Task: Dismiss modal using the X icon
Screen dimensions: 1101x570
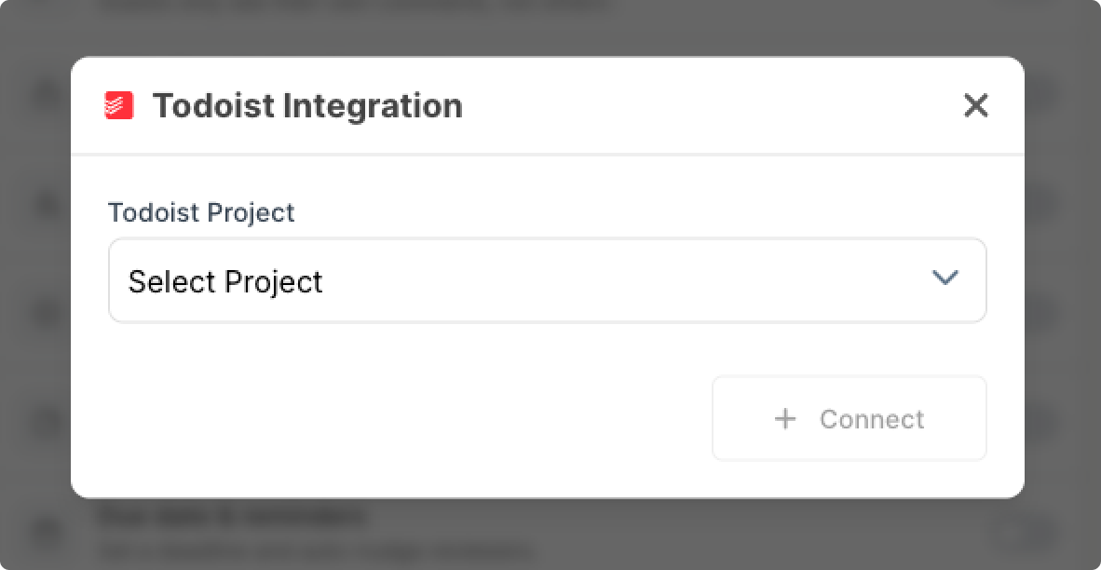Action: click(x=975, y=106)
